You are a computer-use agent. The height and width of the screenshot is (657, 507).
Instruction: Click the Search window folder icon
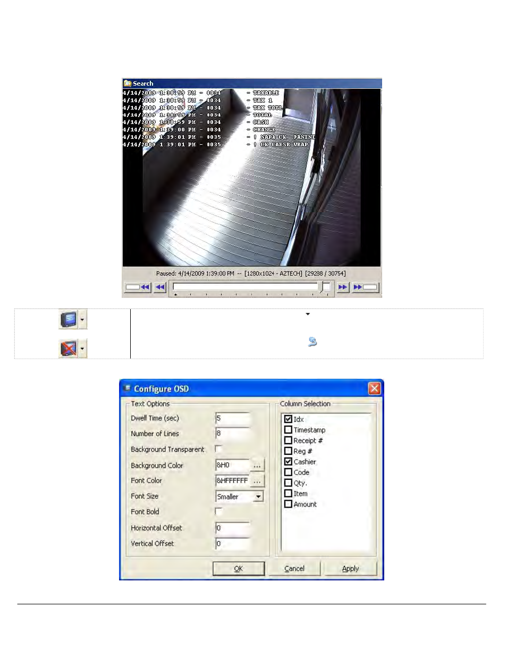pos(128,84)
